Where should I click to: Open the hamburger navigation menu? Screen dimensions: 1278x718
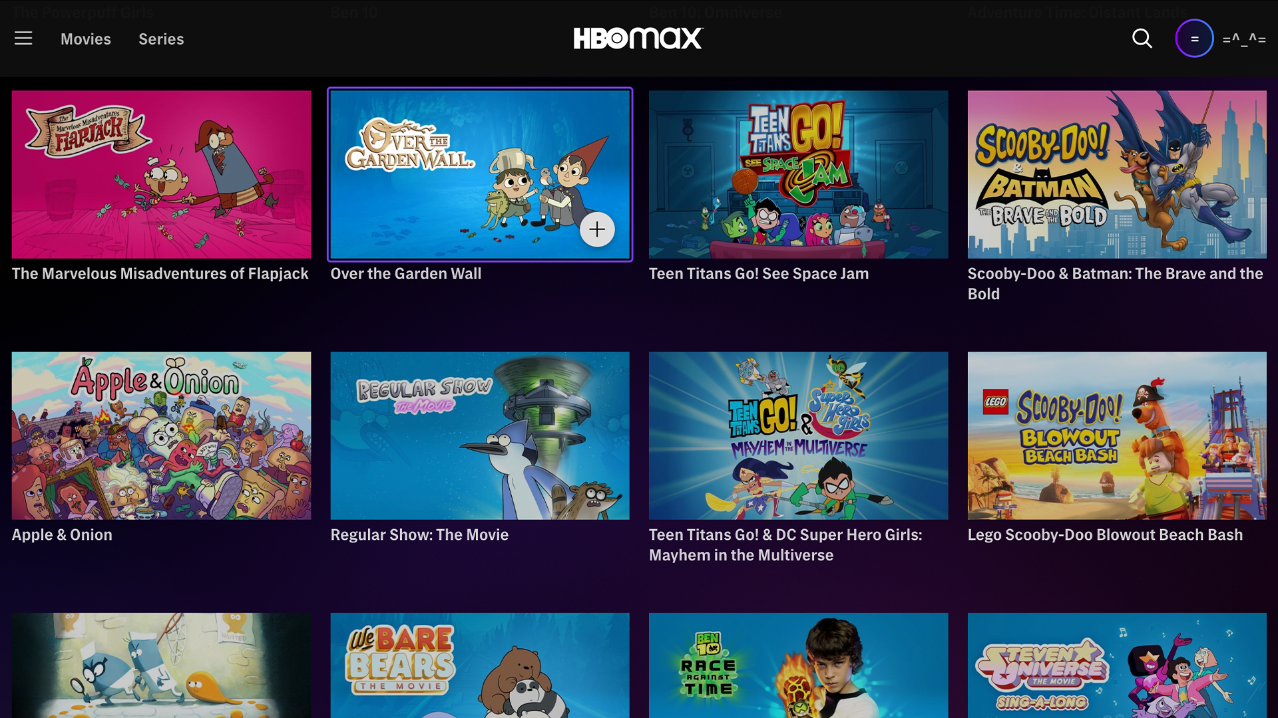click(x=23, y=39)
